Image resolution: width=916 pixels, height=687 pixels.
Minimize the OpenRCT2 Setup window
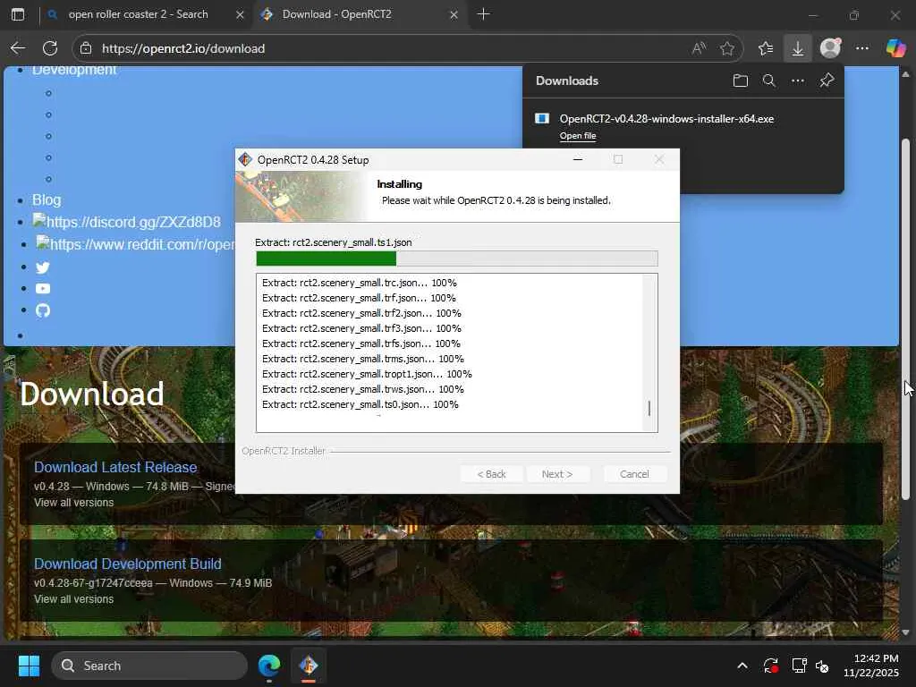point(578,159)
